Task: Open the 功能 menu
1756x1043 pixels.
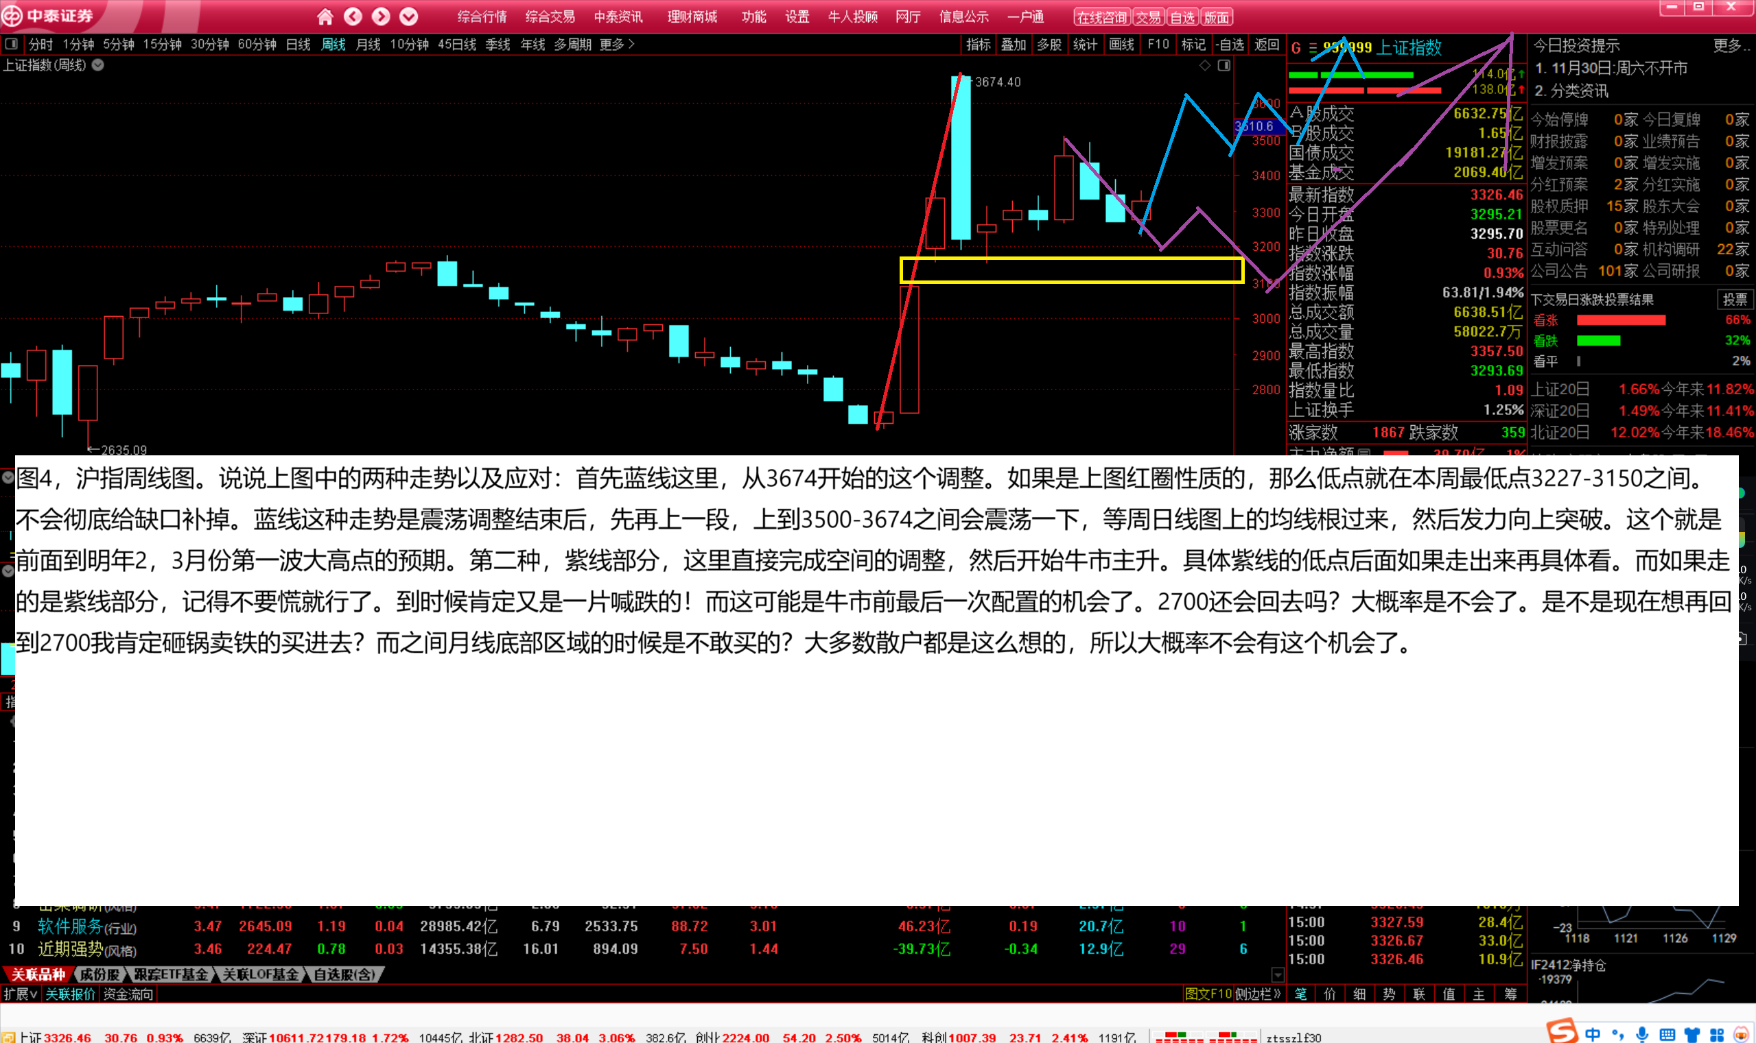Action: pos(754,16)
